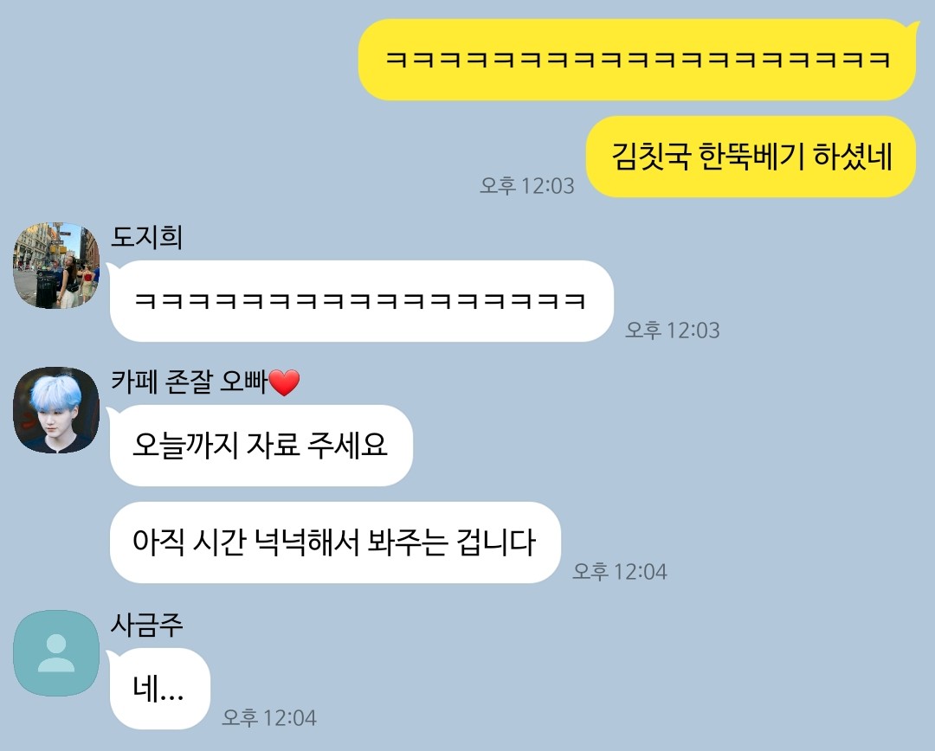Tap the 아직 시간 넉넉해서 봐주는 겁니다 message
The height and width of the screenshot is (751, 935).
coord(335,542)
